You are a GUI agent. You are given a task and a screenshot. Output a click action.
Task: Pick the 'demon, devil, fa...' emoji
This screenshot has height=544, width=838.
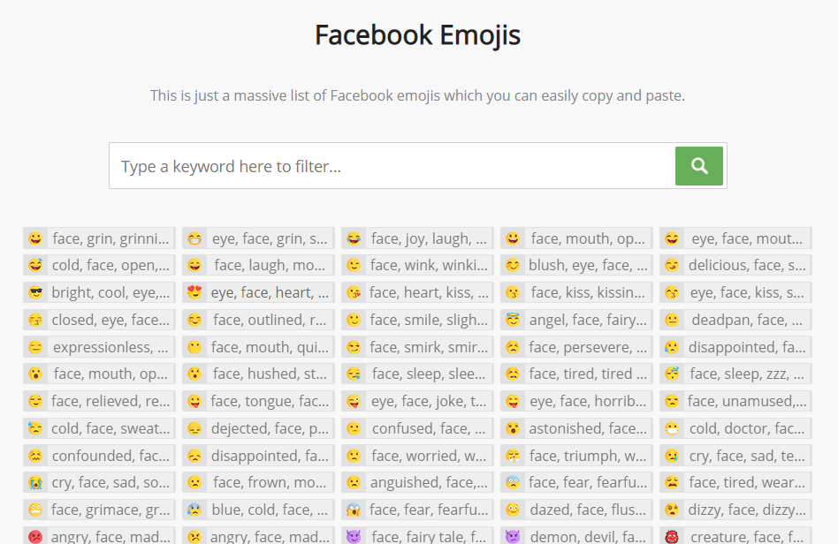pyautogui.click(x=576, y=535)
